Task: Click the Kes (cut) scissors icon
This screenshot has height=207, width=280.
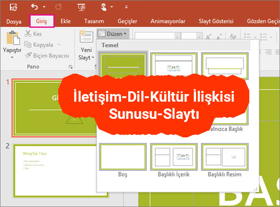Action: [28, 34]
